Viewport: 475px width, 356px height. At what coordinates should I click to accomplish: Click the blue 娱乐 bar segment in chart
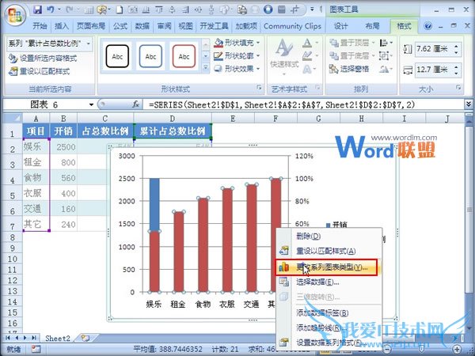[154, 205]
